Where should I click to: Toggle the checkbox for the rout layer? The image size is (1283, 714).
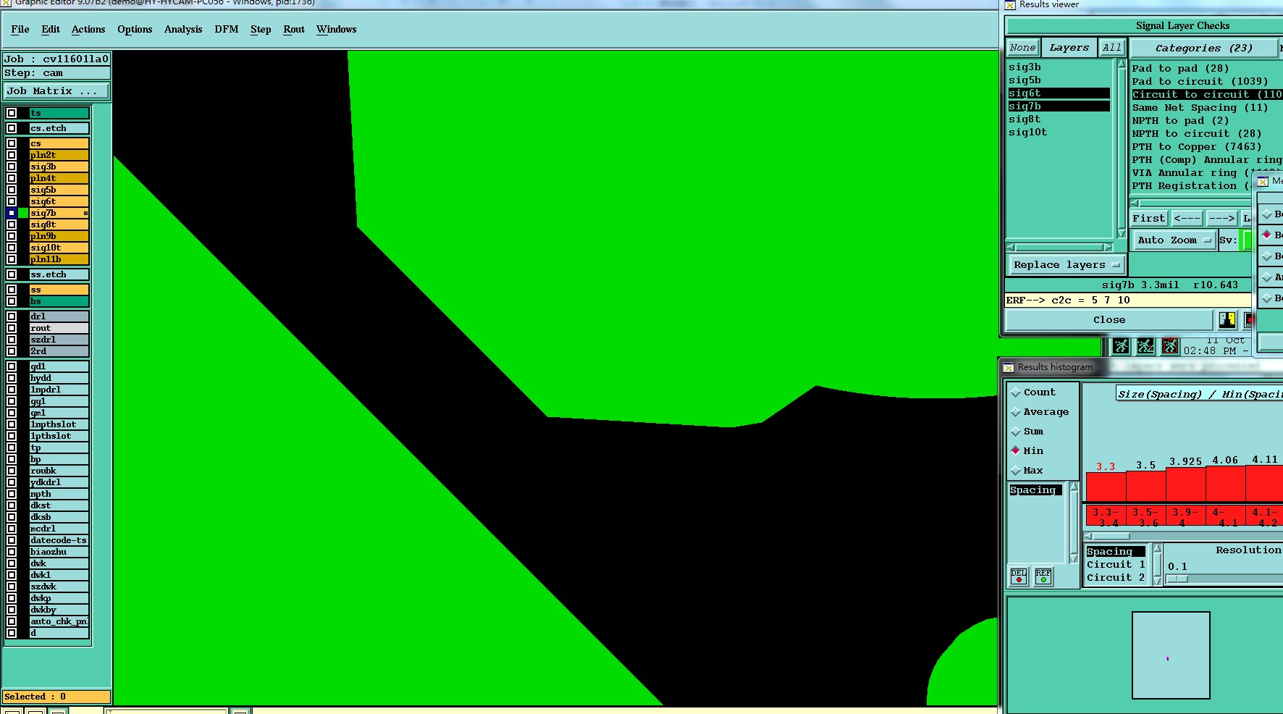(x=12, y=328)
